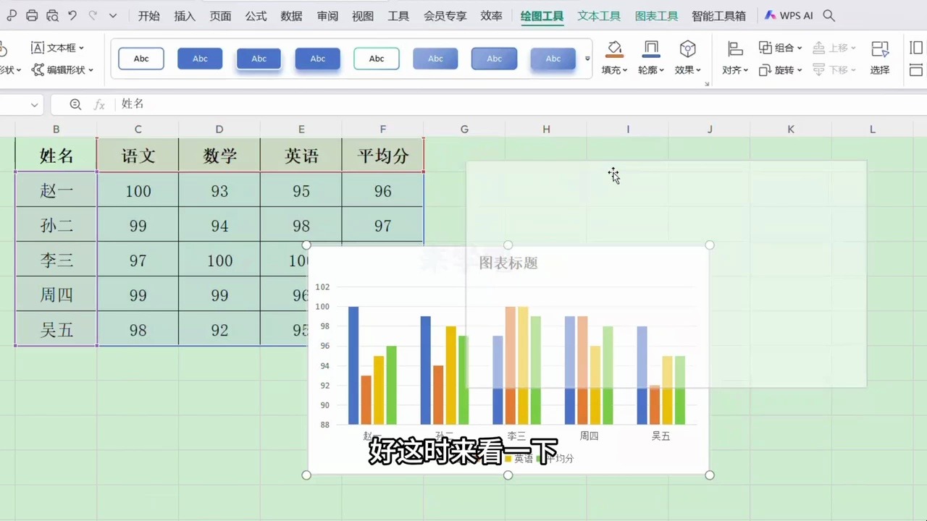Open the 会员专享 tab
Viewport: 927px width, 521px height.
pyautogui.click(x=445, y=15)
